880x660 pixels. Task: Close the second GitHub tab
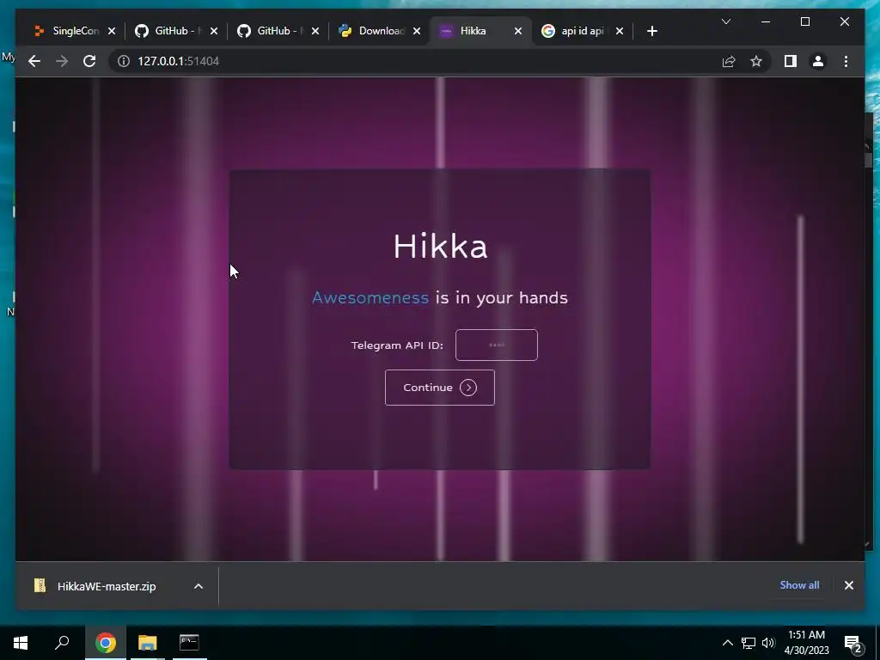[x=315, y=32]
